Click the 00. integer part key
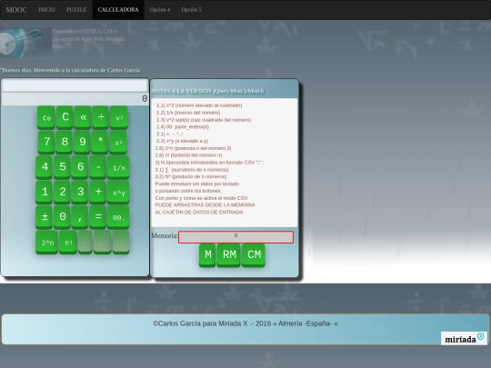This screenshot has width=491, height=368. tap(118, 216)
